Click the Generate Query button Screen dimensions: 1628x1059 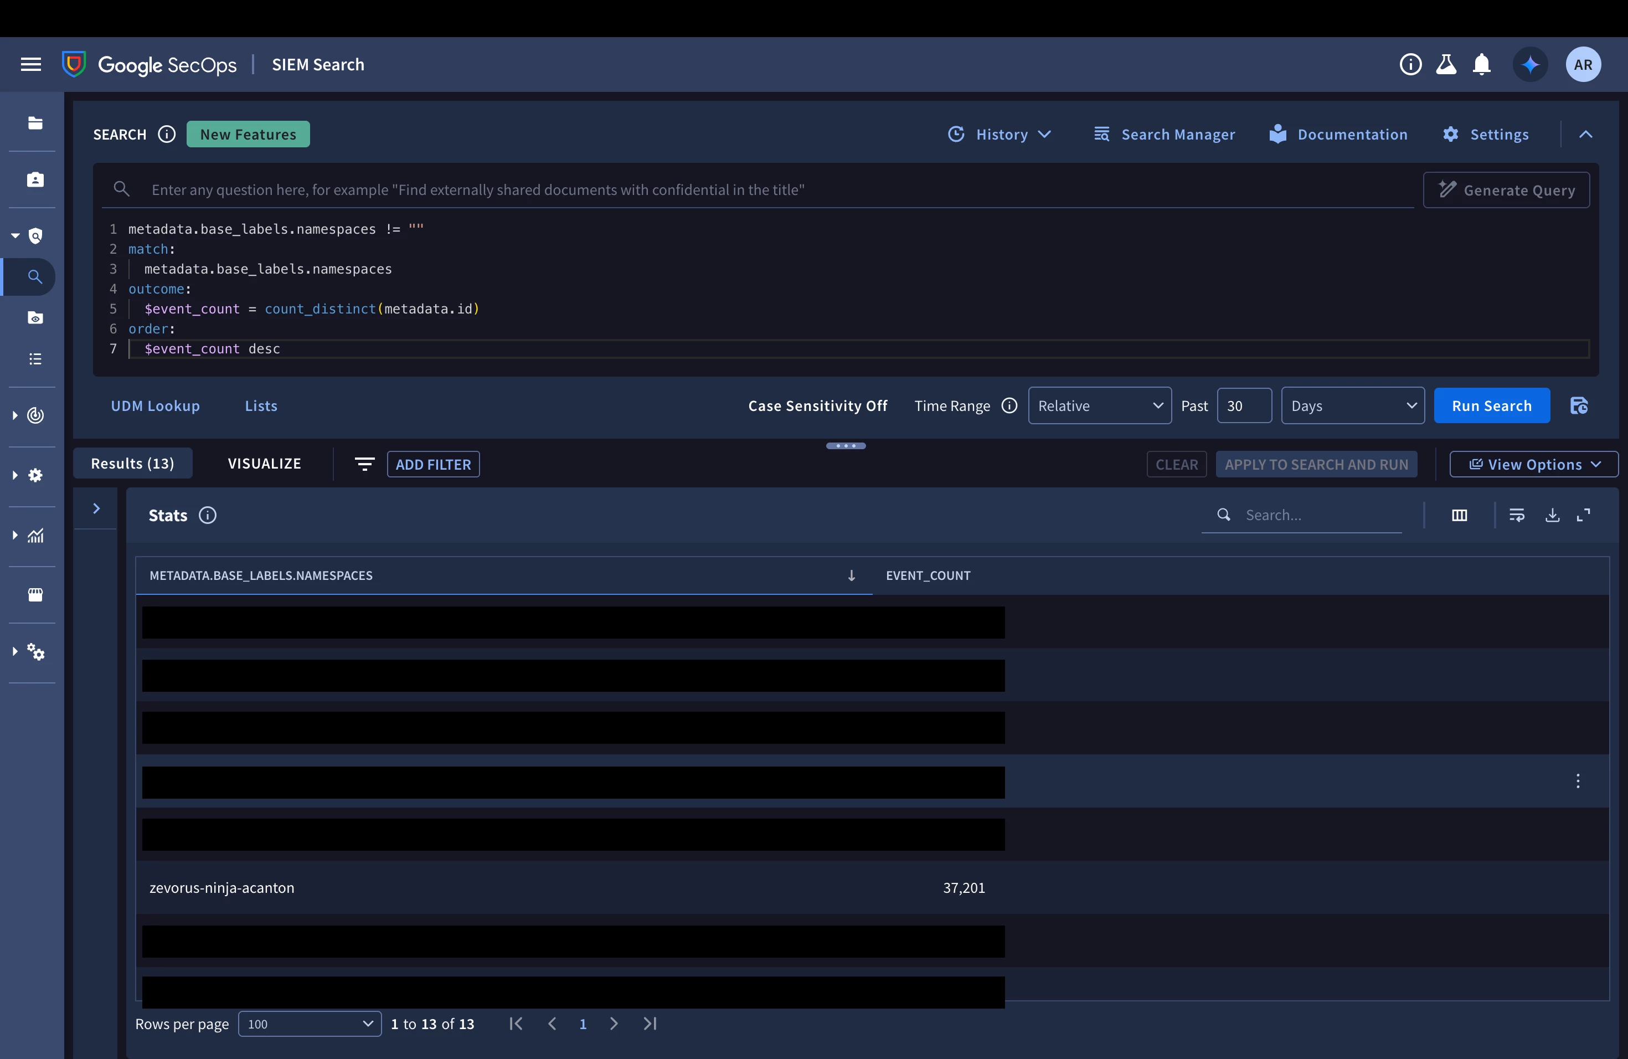pos(1506,189)
